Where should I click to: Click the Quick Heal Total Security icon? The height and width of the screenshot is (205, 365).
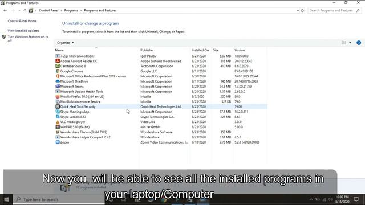(58, 106)
